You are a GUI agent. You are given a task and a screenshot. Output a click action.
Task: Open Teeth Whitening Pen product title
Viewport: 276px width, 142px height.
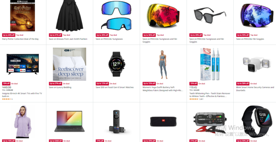pyautogui.click(x=210, y=95)
